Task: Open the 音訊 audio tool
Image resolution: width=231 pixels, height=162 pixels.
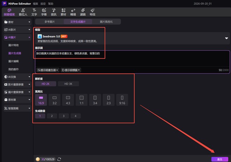Action: pyautogui.click(x=54, y=12)
